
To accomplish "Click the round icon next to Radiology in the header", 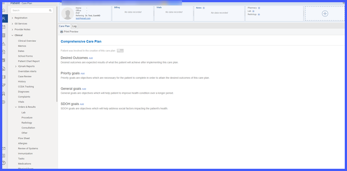I will click(259, 15).
